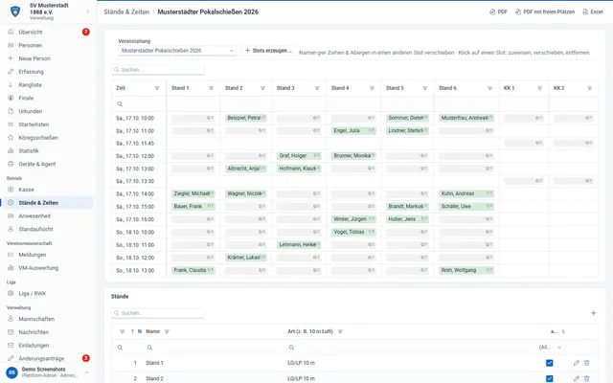
Task: Open the (All) filter dropdown in Stände table
Action: pos(550,348)
